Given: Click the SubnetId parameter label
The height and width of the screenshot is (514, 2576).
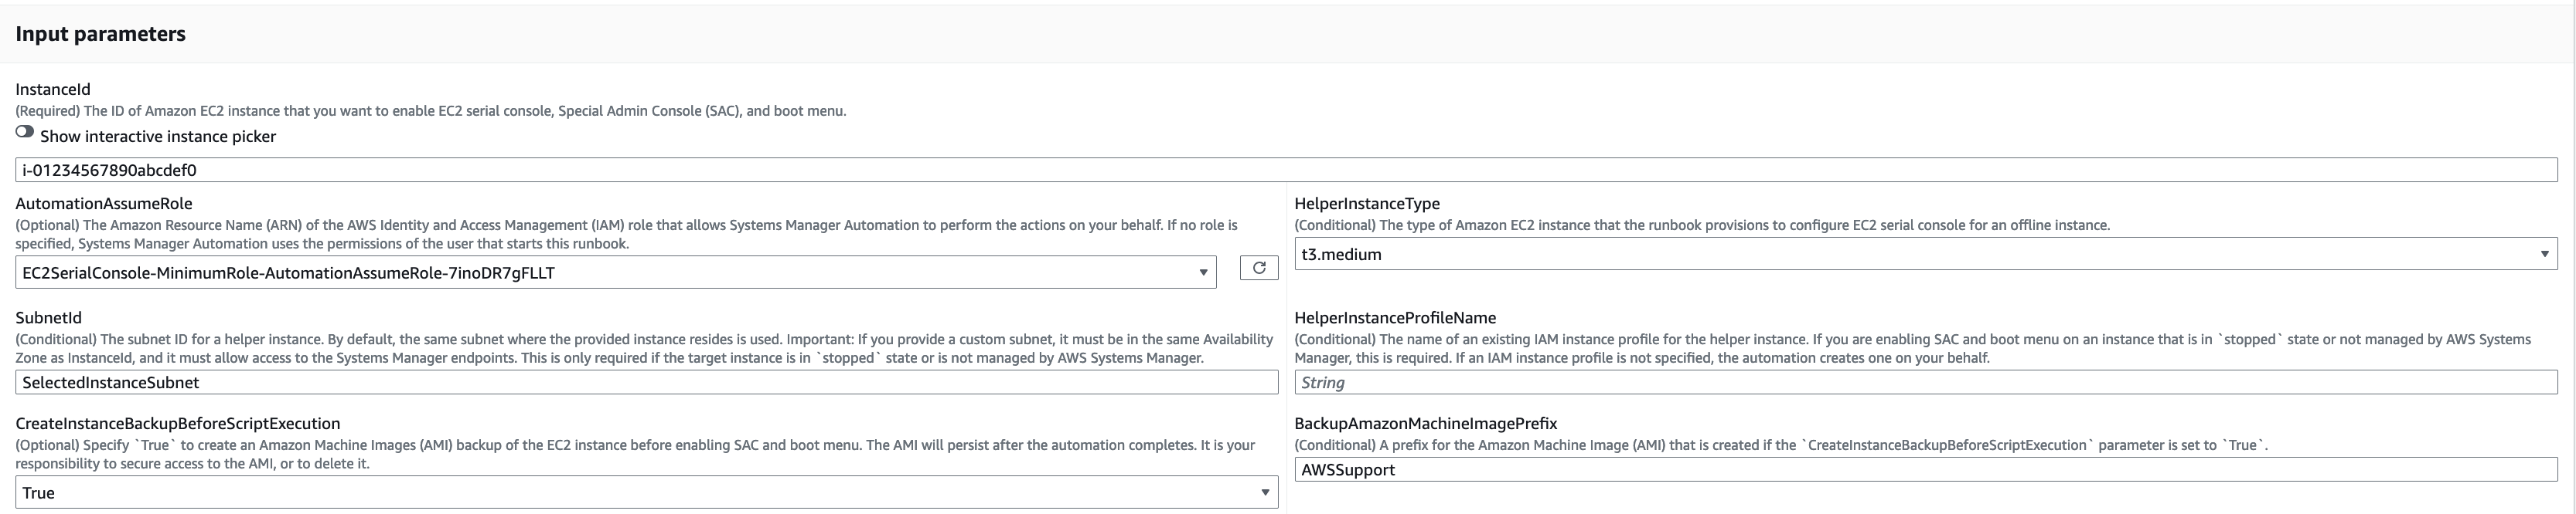Looking at the screenshot, I should tap(49, 317).
